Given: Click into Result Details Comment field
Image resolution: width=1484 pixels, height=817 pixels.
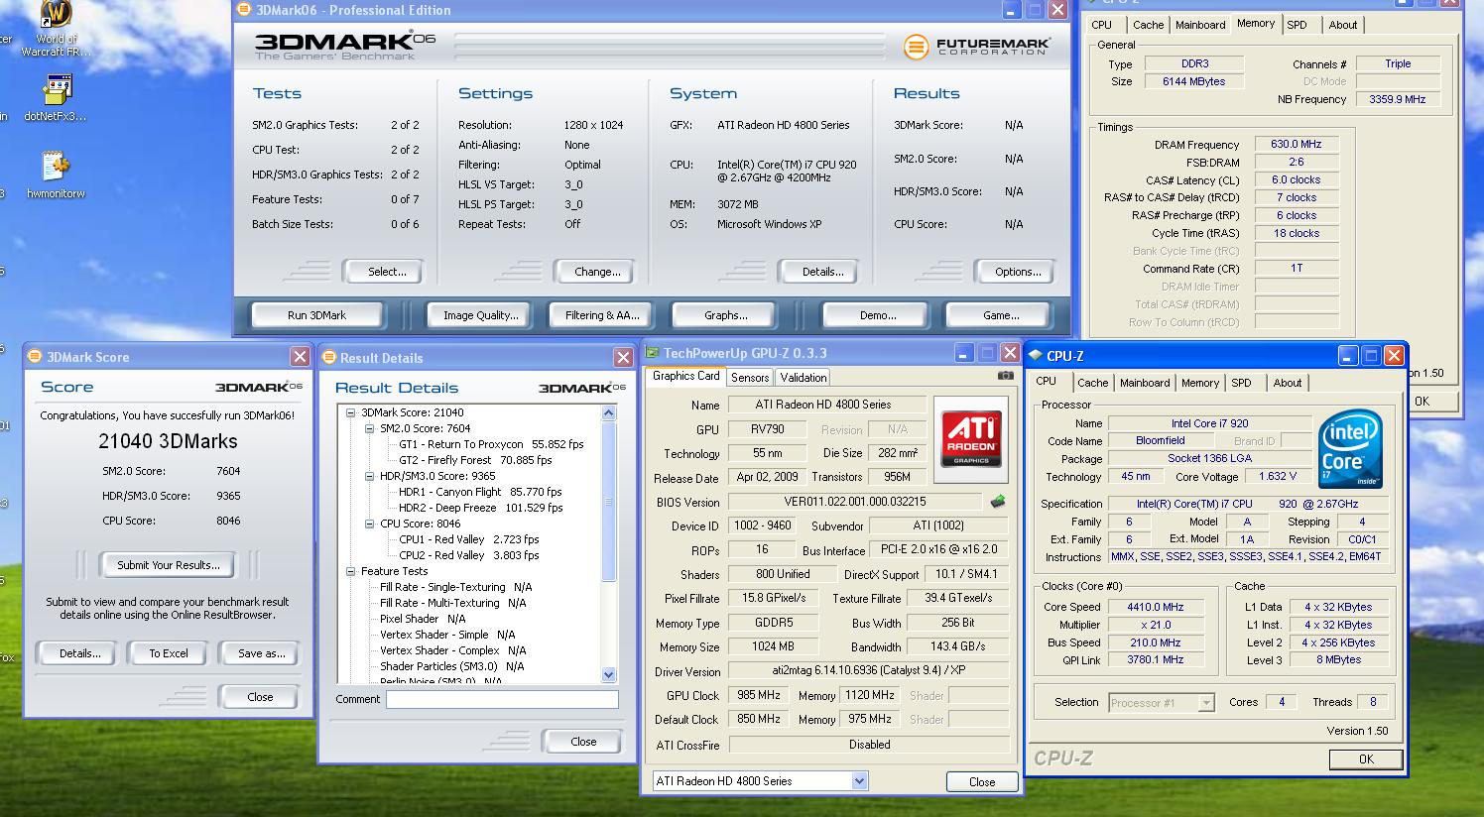Looking at the screenshot, I should click(502, 699).
